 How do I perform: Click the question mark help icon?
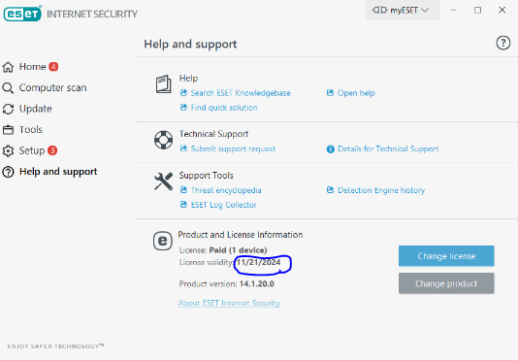click(x=503, y=43)
